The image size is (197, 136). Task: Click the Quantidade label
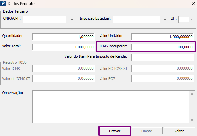pyautogui.click(x=12, y=36)
